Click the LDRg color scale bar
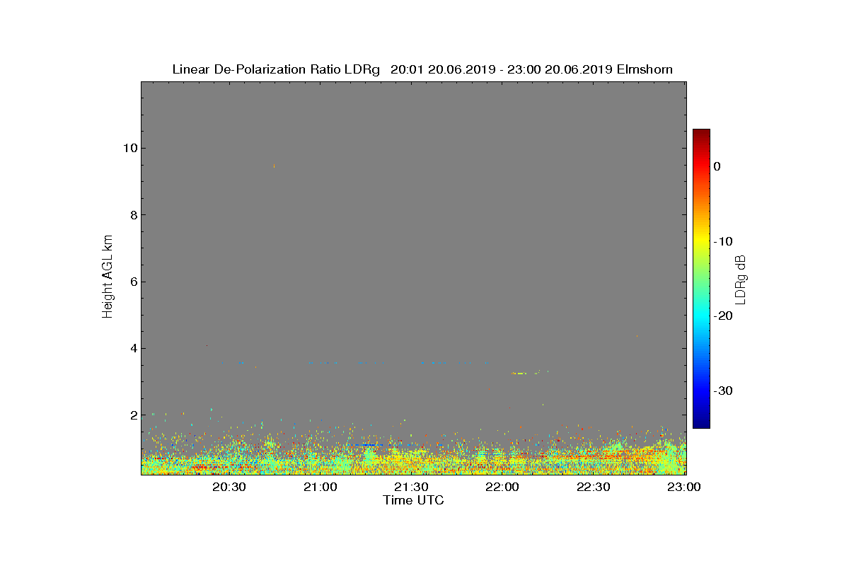 point(701,279)
